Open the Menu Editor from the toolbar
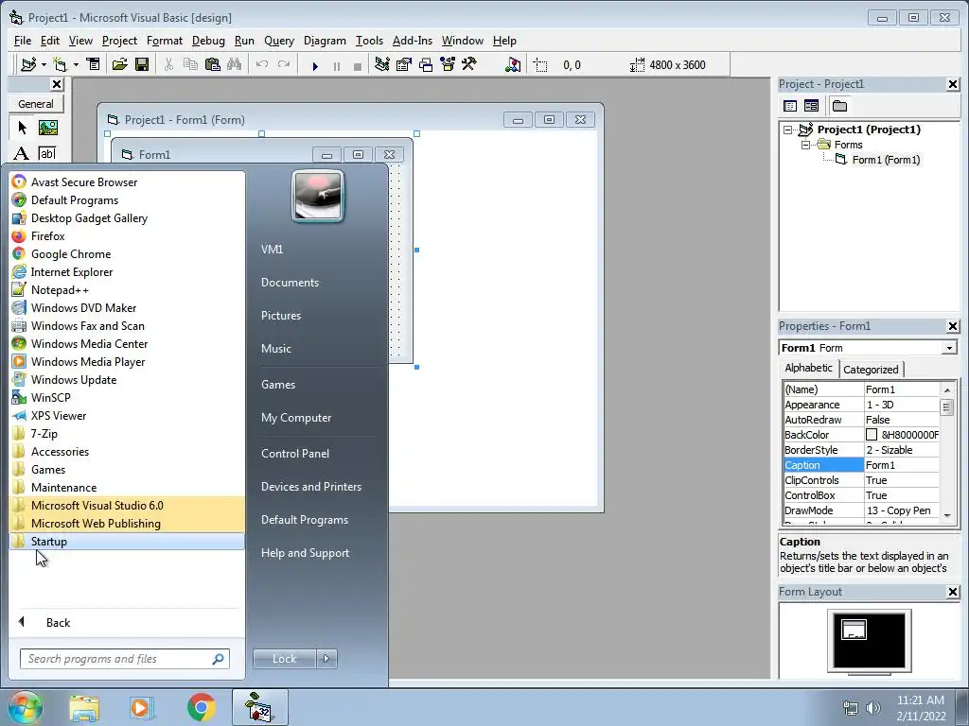This screenshot has height=726, width=969. 94,65
